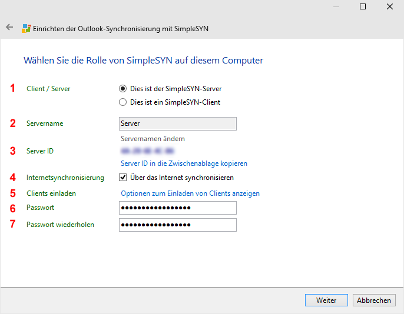Click the Servername text field
404x314 pixels.
tap(177, 123)
